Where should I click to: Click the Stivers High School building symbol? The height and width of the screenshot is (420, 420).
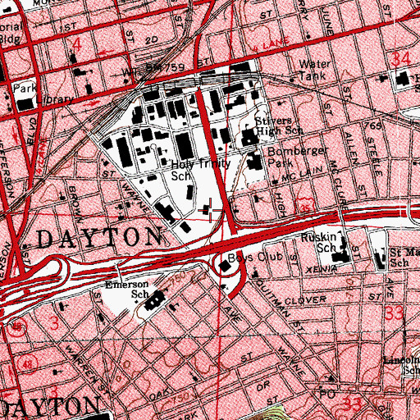pos(249,137)
